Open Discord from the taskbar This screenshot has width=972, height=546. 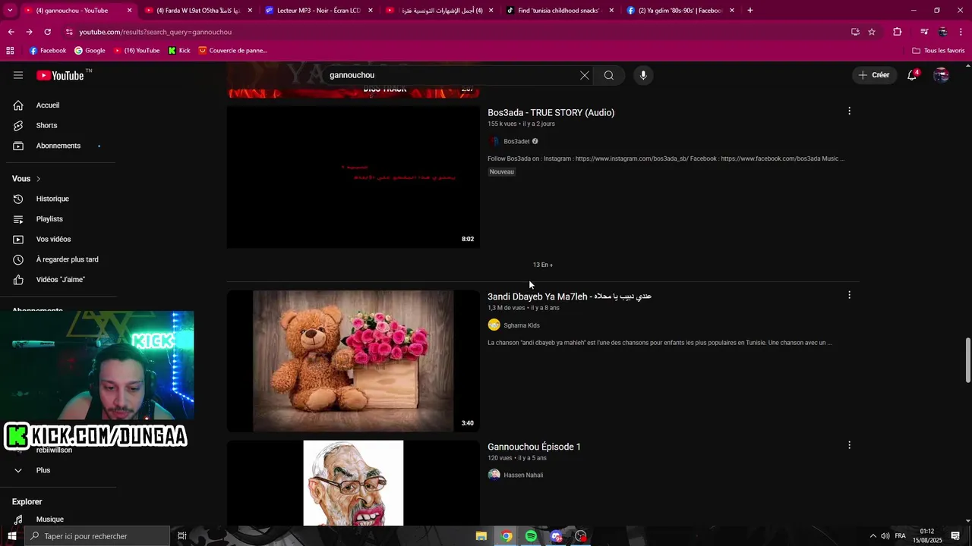point(557,536)
